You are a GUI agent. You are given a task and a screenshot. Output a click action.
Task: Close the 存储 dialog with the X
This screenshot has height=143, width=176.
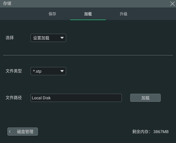(172, 4)
